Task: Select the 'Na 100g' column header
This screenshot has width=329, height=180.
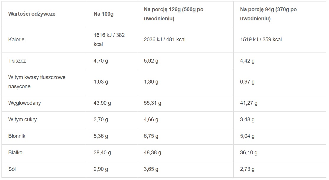Action: tap(103, 14)
